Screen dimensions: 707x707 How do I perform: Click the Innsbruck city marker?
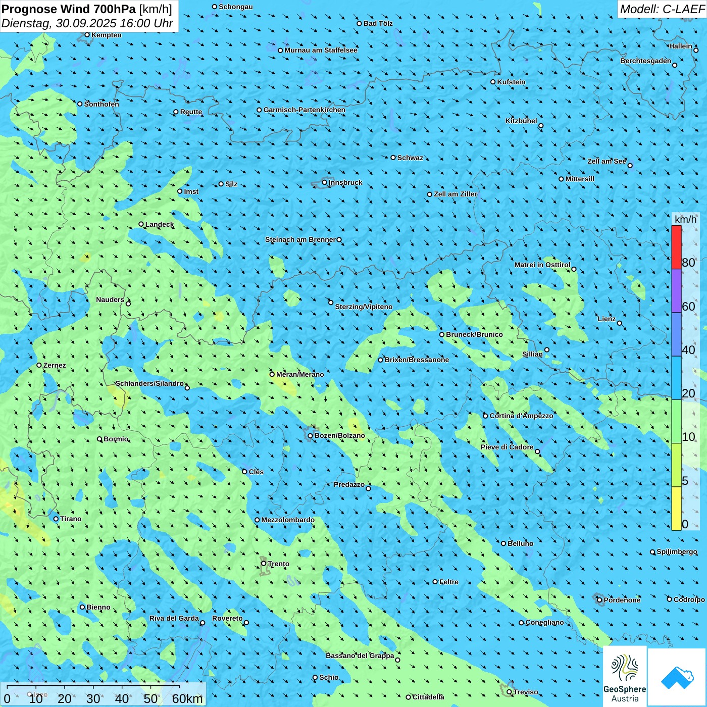325,182
